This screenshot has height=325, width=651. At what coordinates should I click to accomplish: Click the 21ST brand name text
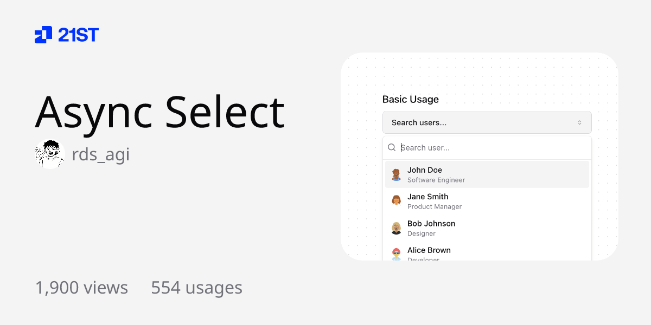pyautogui.click(x=78, y=35)
